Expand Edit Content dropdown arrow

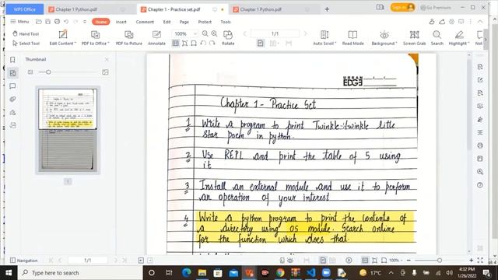click(75, 44)
